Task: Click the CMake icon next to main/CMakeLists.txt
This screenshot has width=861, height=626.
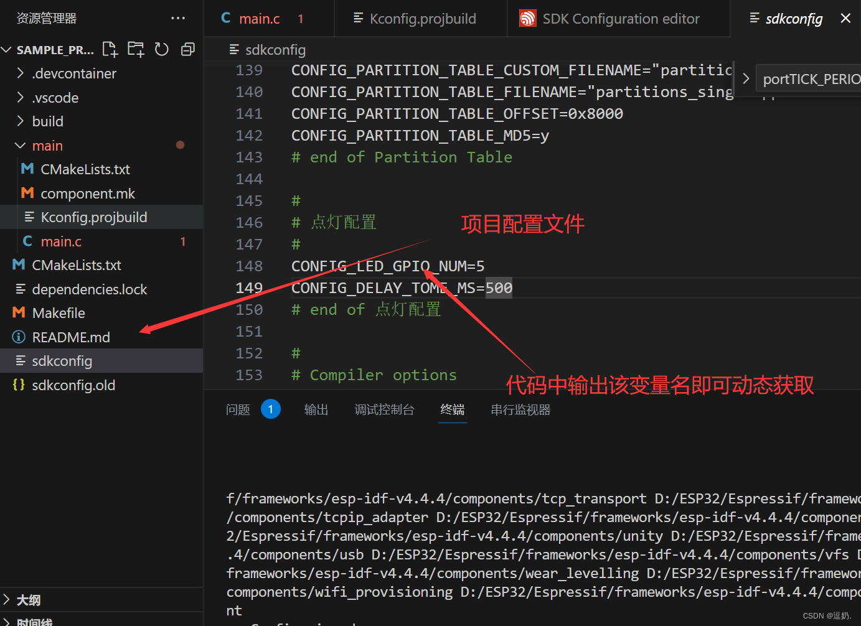Action: tap(27, 169)
